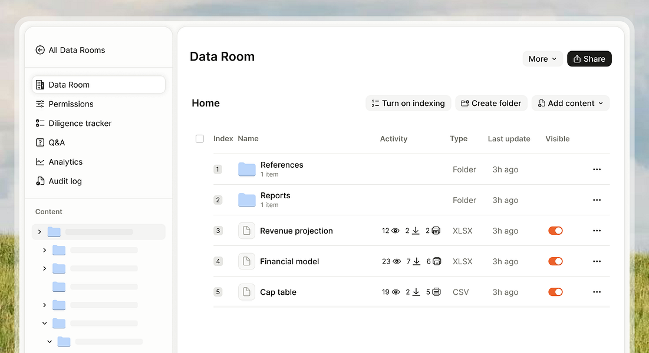Expand the Add content dropdown
Screen dimensions: 649x353
click(571, 104)
